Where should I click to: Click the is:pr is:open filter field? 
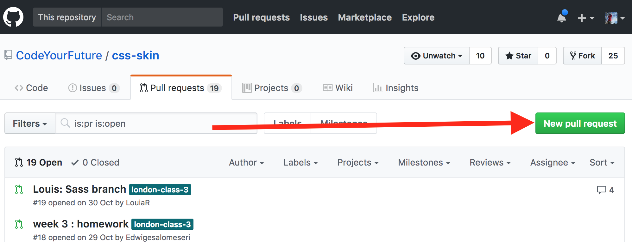pos(156,123)
